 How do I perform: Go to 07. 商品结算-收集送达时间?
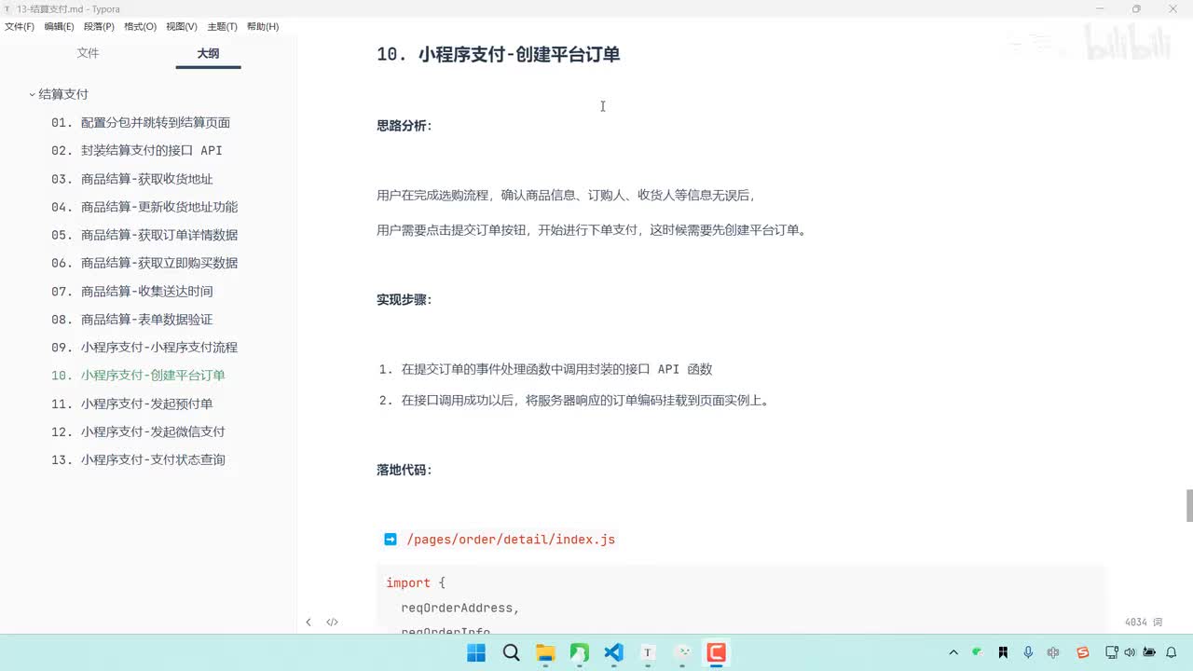point(132,291)
